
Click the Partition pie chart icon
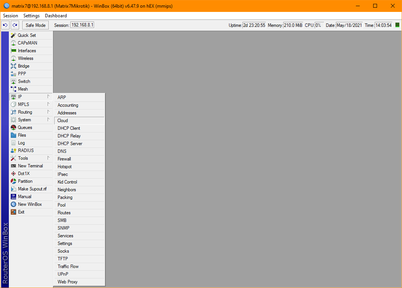tap(13, 181)
